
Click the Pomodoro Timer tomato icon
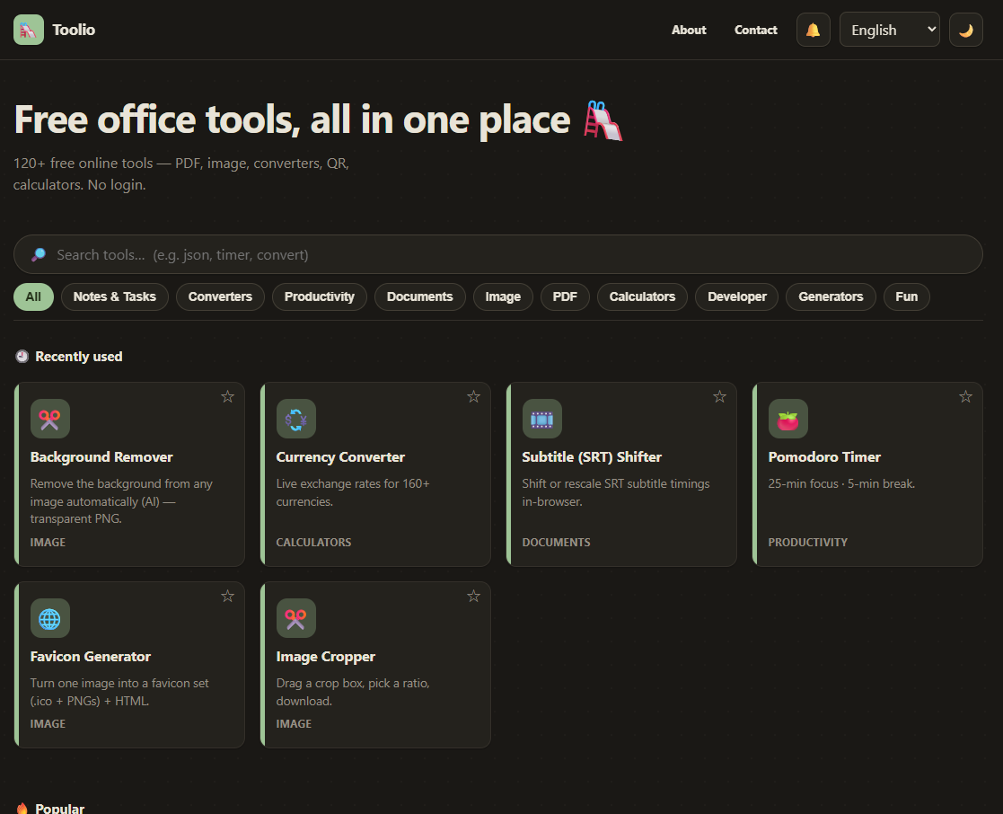click(788, 419)
